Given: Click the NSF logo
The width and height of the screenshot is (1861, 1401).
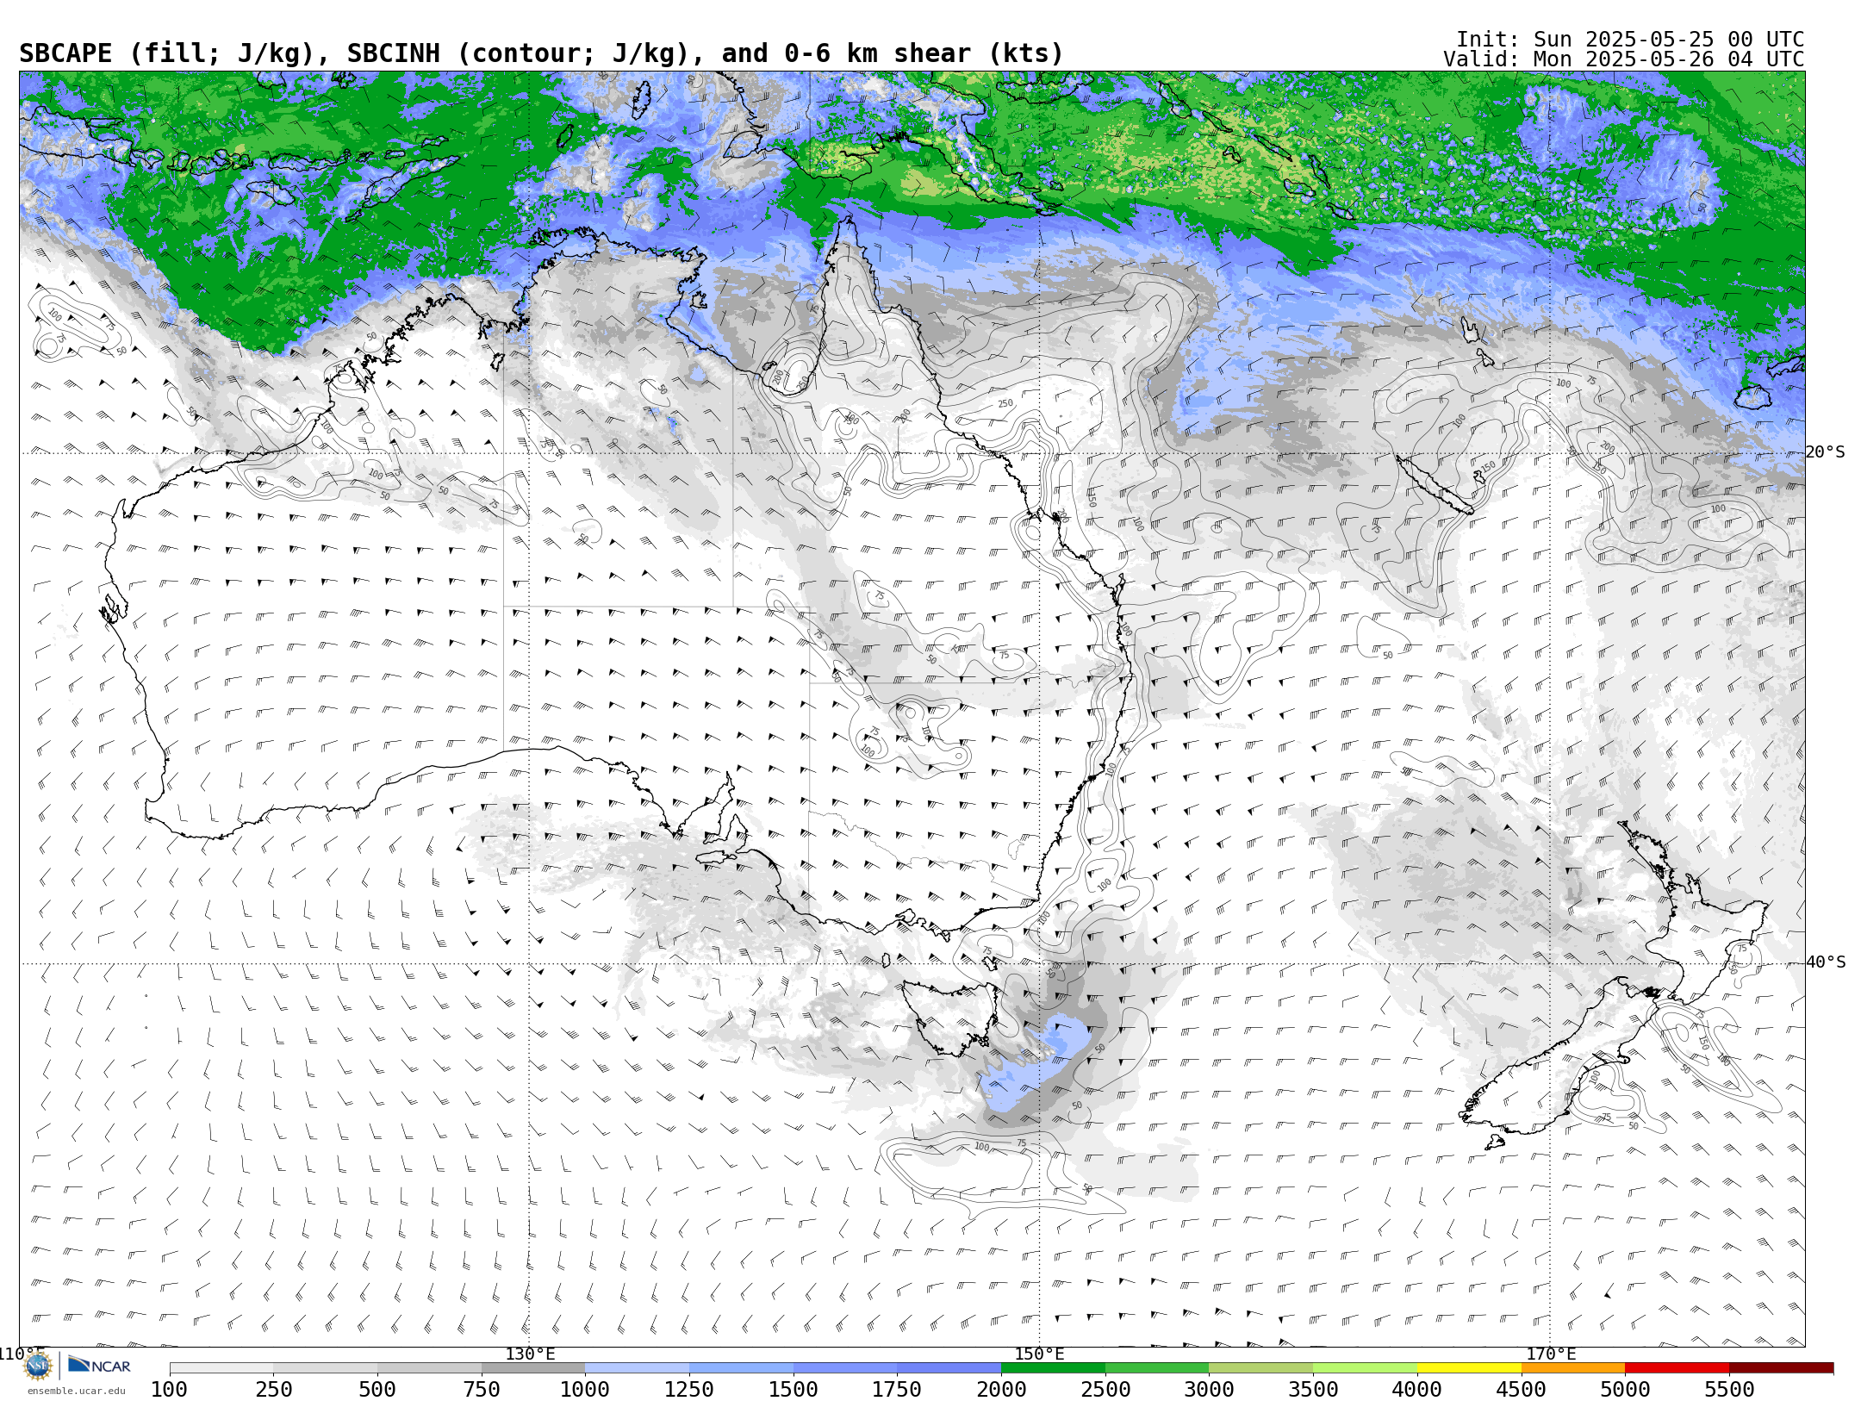Looking at the screenshot, I should tap(38, 1365).
